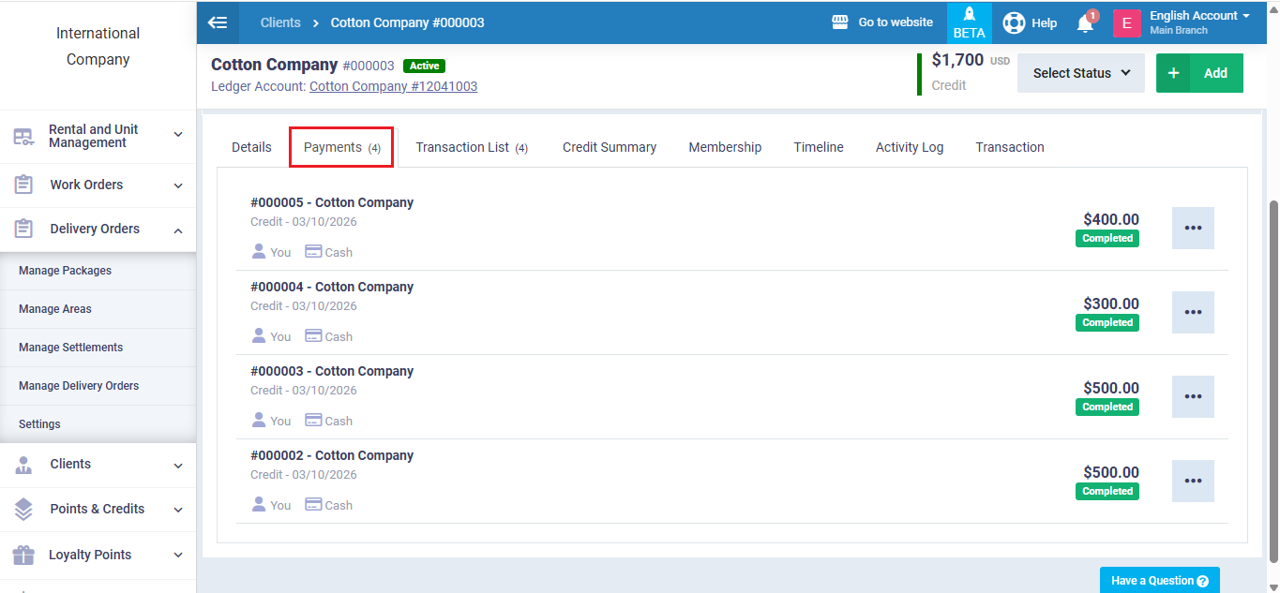Open the Cotton Company #12041003 ledger link
The width and height of the screenshot is (1280, 593).
tap(393, 86)
